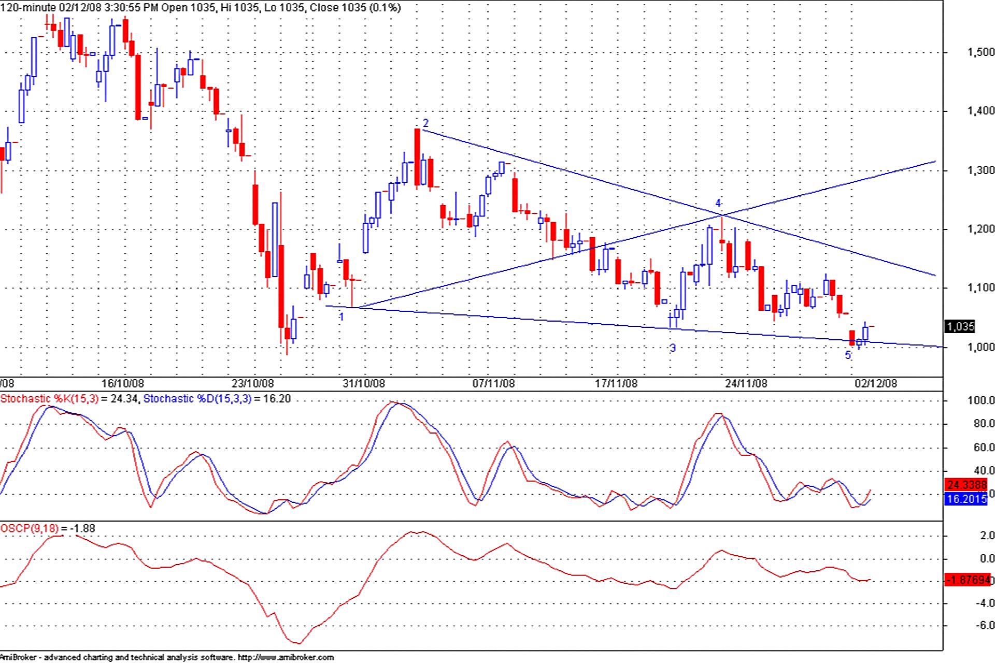Click the black 1,035 last price tag
Viewport: 995px width, 663px height.
click(960, 326)
